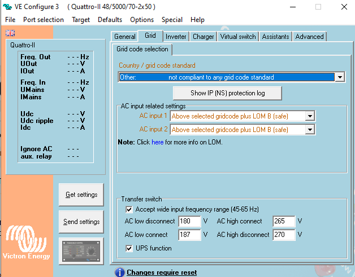Open the Defaults menu
This screenshot has height=277, width=355.
click(110, 20)
